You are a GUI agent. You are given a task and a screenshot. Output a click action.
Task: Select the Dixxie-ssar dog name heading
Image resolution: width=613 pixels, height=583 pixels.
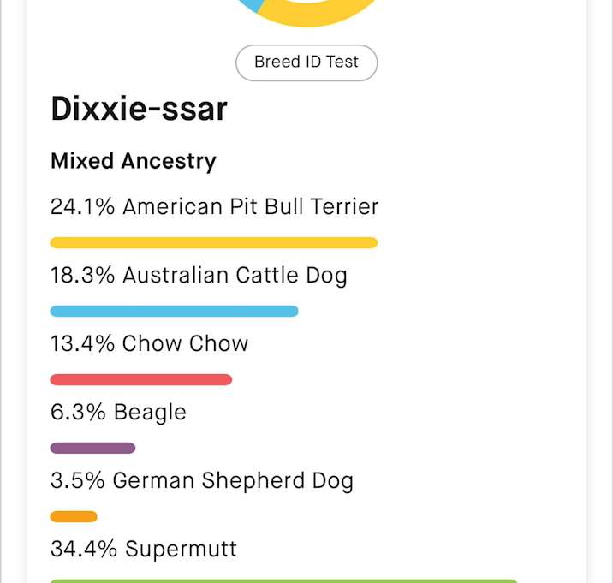pos(139,109)
